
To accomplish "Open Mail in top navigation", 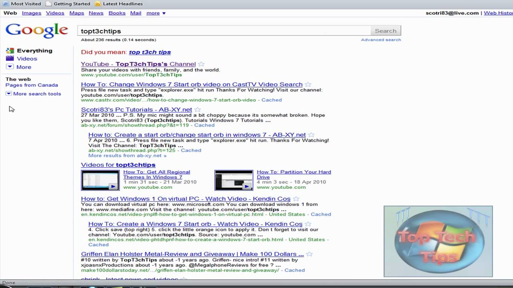I will (136, 13).
